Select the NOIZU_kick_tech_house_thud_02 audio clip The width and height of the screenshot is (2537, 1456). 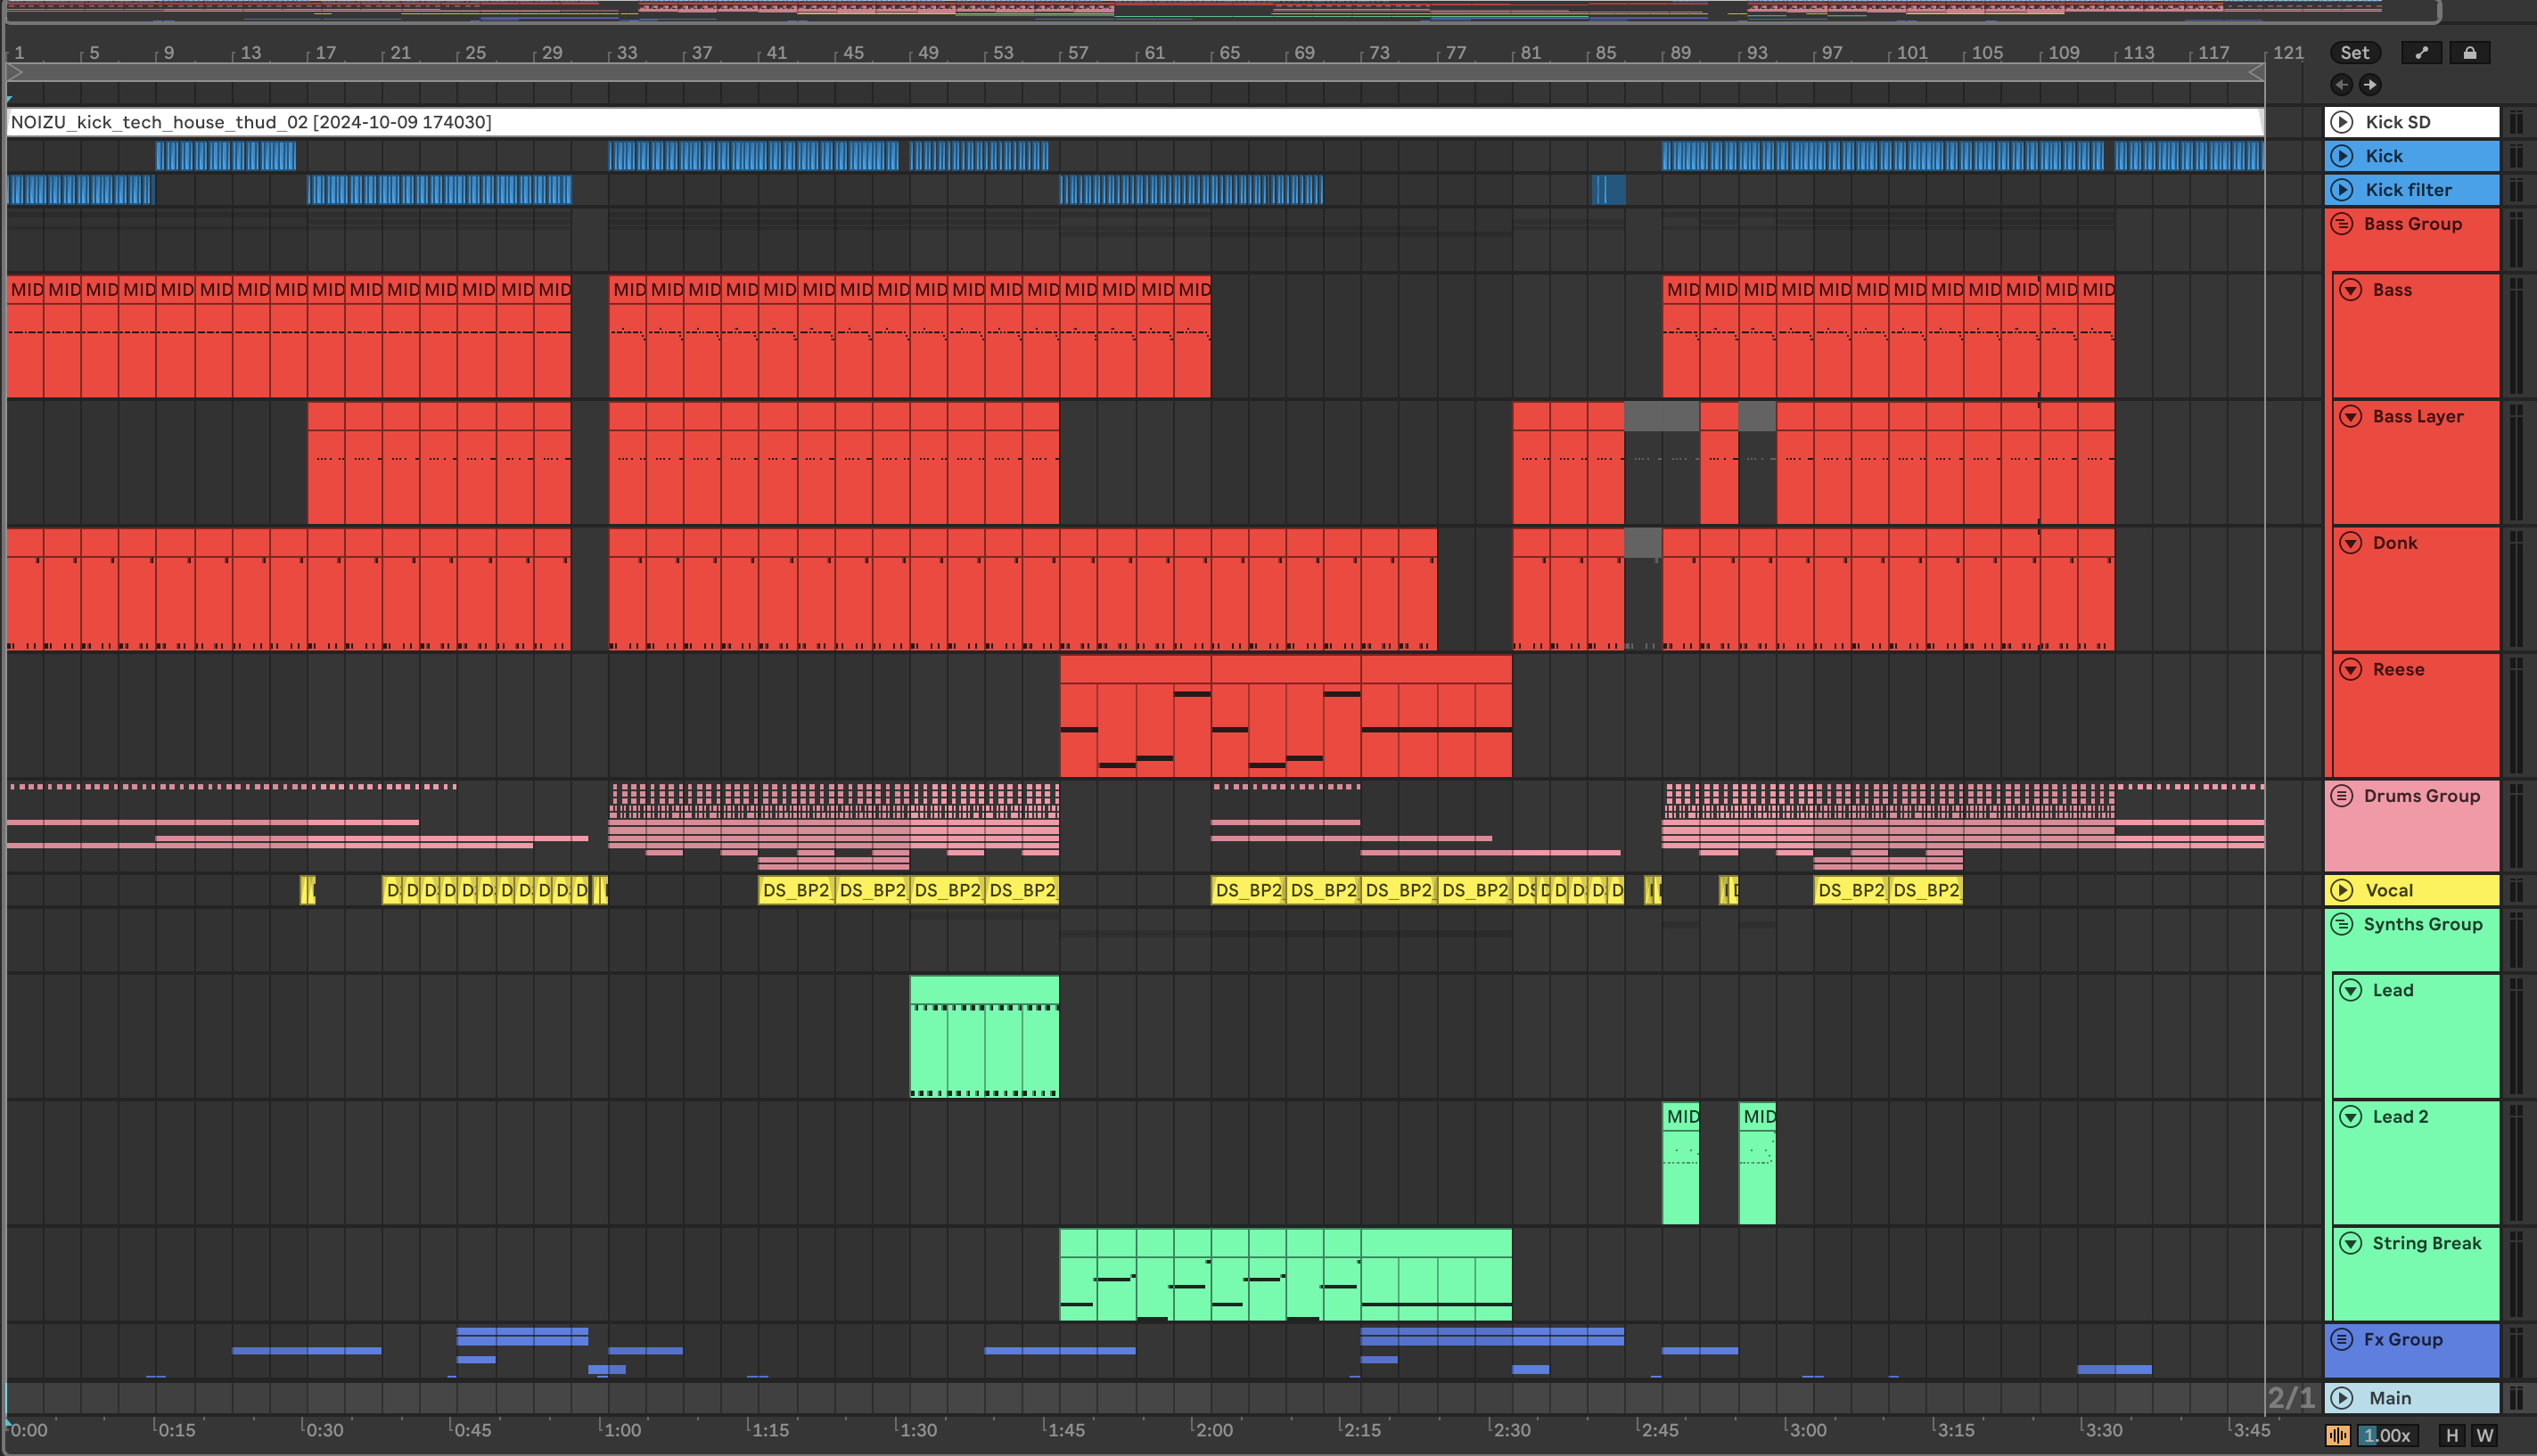coord(1135,122)
